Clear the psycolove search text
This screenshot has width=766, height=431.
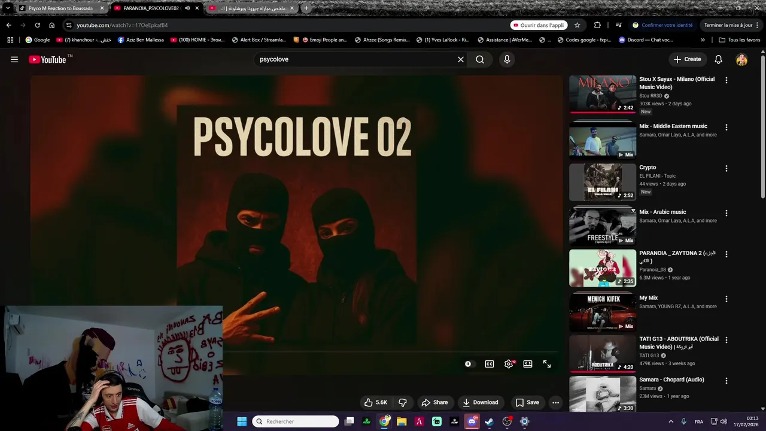pyautogui.click(x=461, y=59)
